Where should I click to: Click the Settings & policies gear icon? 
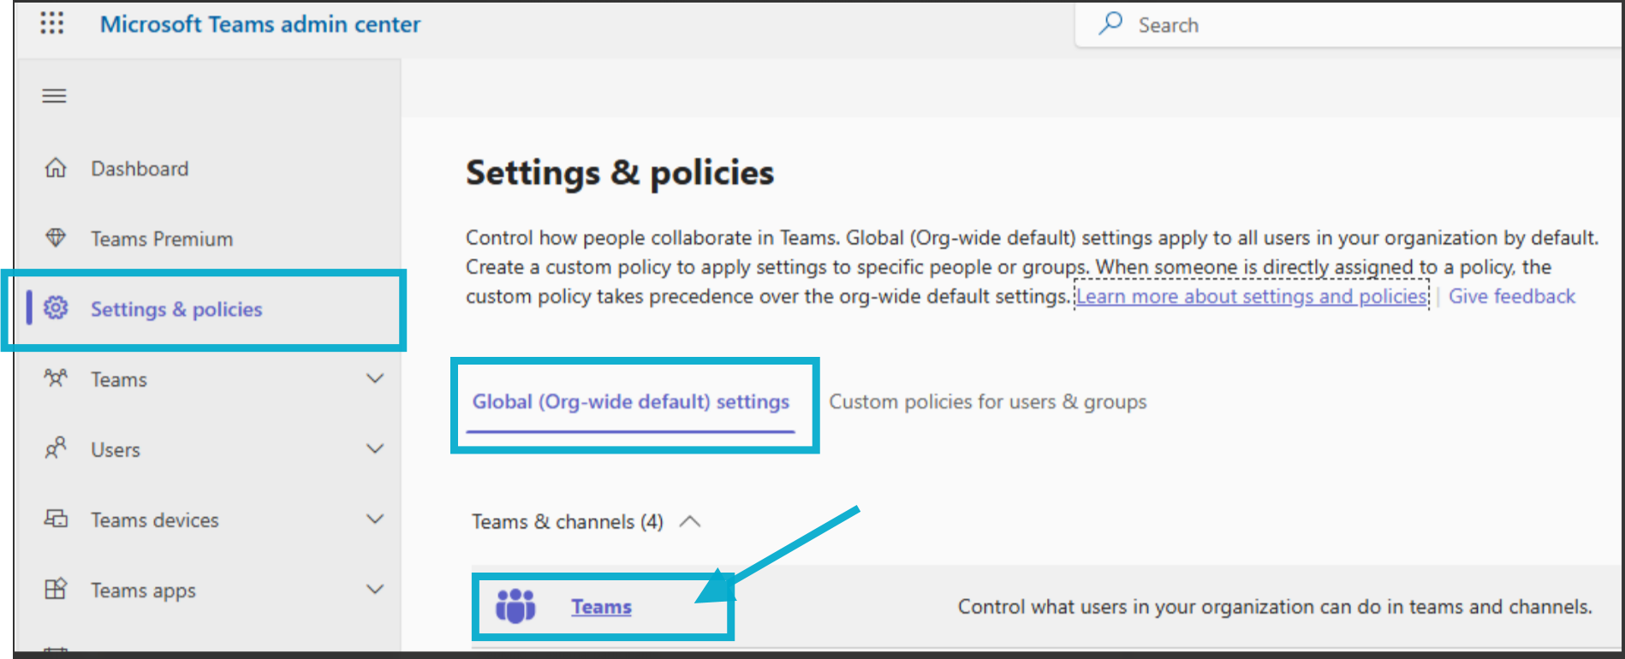point(56,308)
